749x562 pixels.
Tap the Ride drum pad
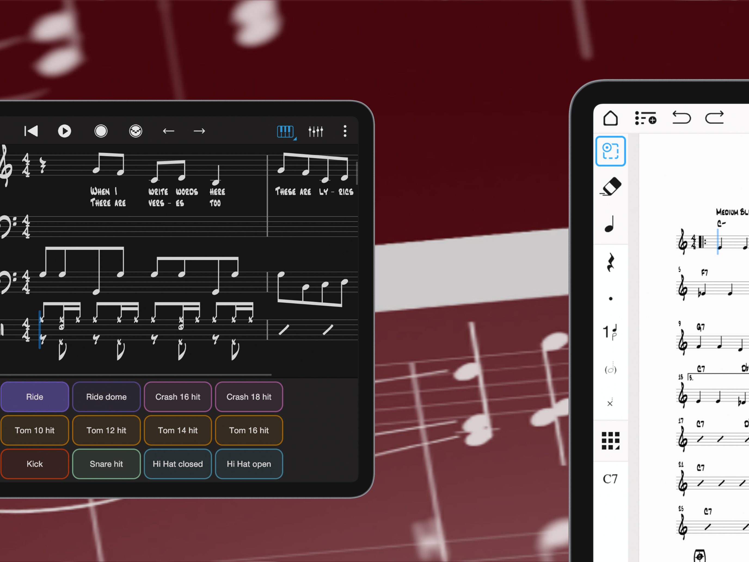coord(35,397)
